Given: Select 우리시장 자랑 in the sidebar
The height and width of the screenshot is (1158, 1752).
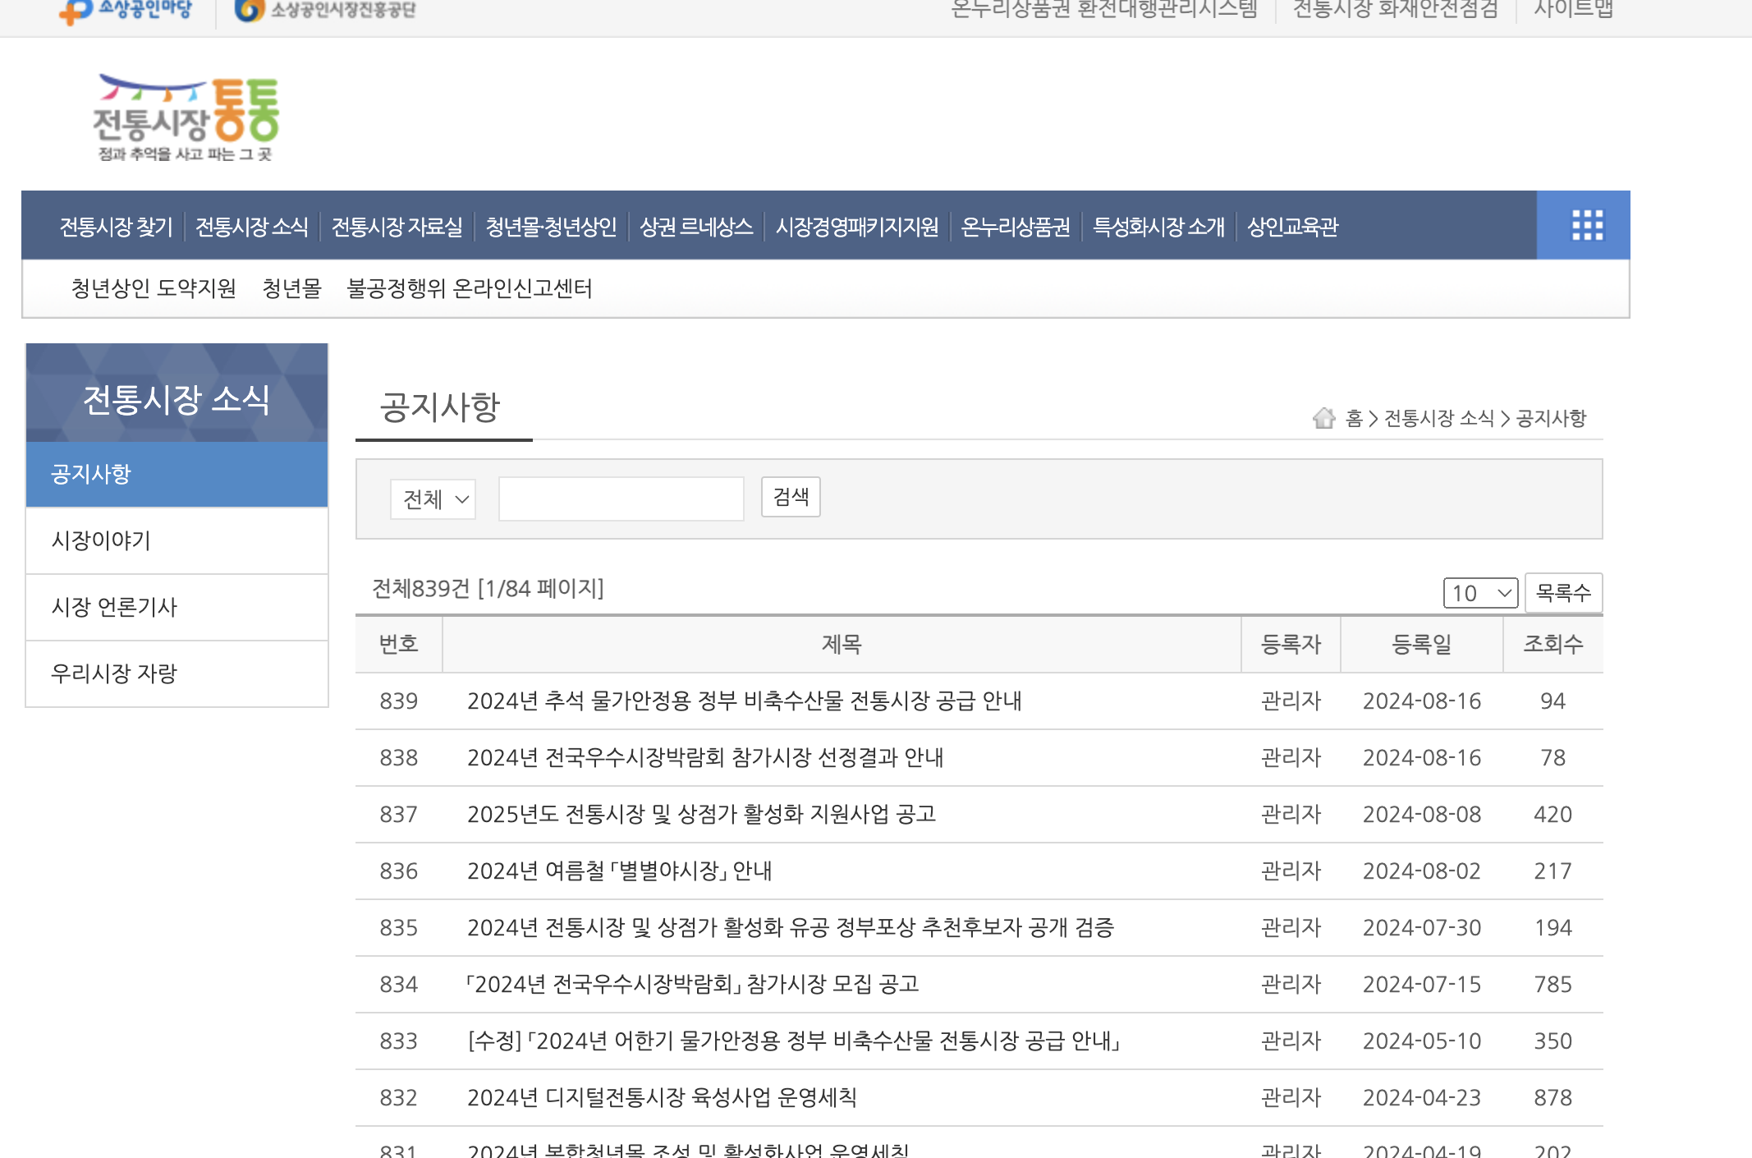Looking at the screenshot, I should pyautogui.click(x=114, y=673).
